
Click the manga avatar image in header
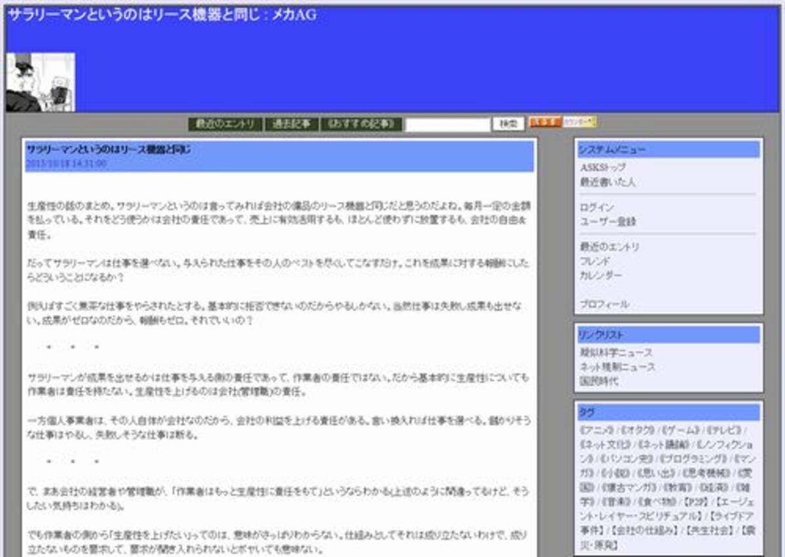41,82
